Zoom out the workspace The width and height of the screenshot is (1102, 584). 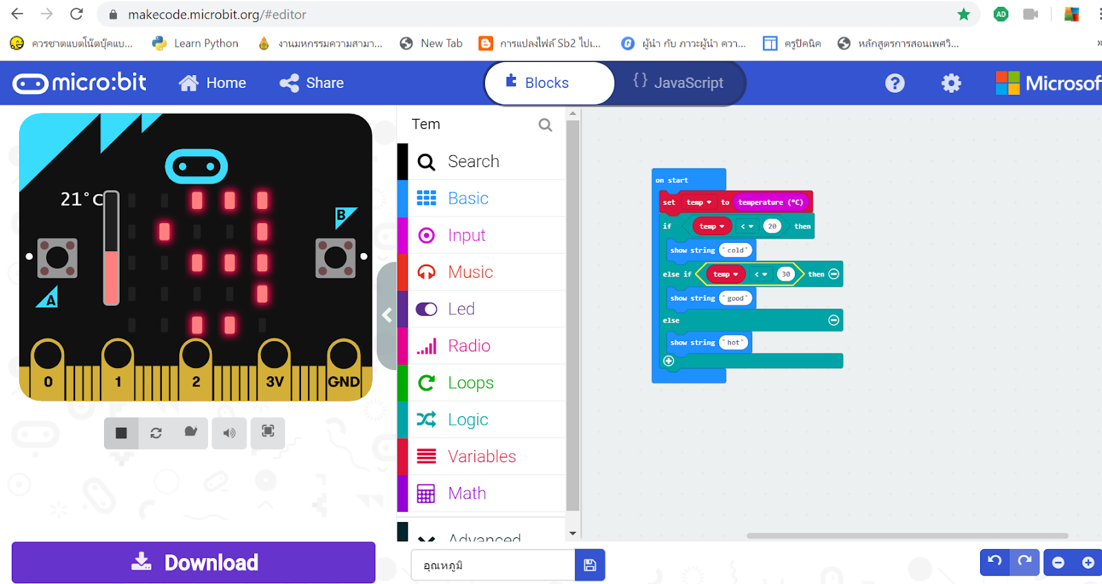tap(1059, 563)
